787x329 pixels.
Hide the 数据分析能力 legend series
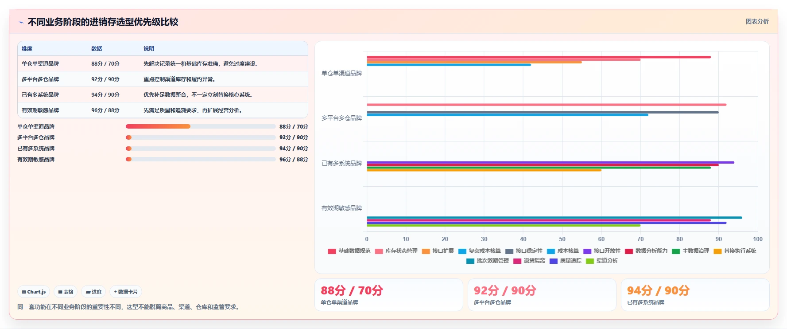646,251
